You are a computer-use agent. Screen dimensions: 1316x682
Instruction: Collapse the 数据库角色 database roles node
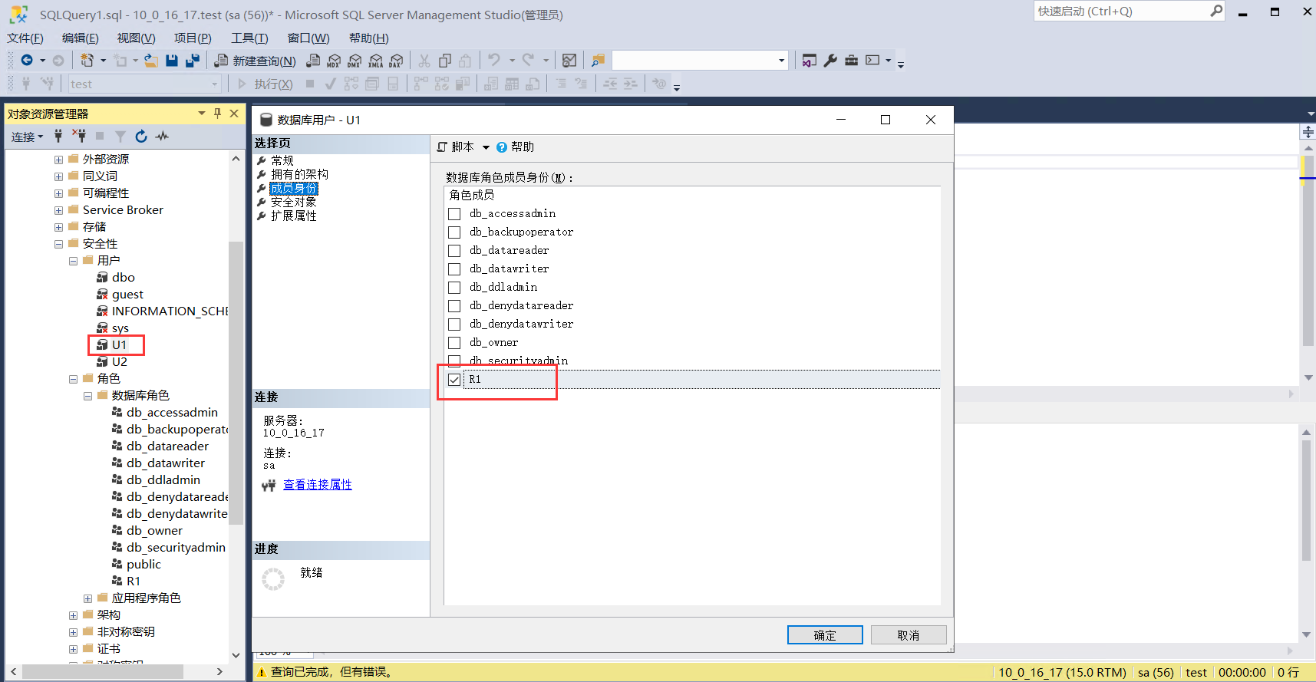tap(87, 396)
